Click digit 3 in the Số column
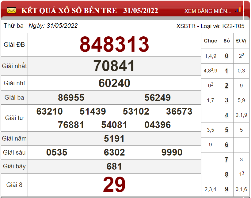 coord(226,100)
